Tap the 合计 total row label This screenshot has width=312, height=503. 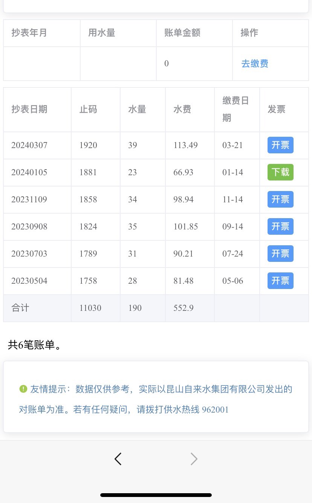pos(20,308)
